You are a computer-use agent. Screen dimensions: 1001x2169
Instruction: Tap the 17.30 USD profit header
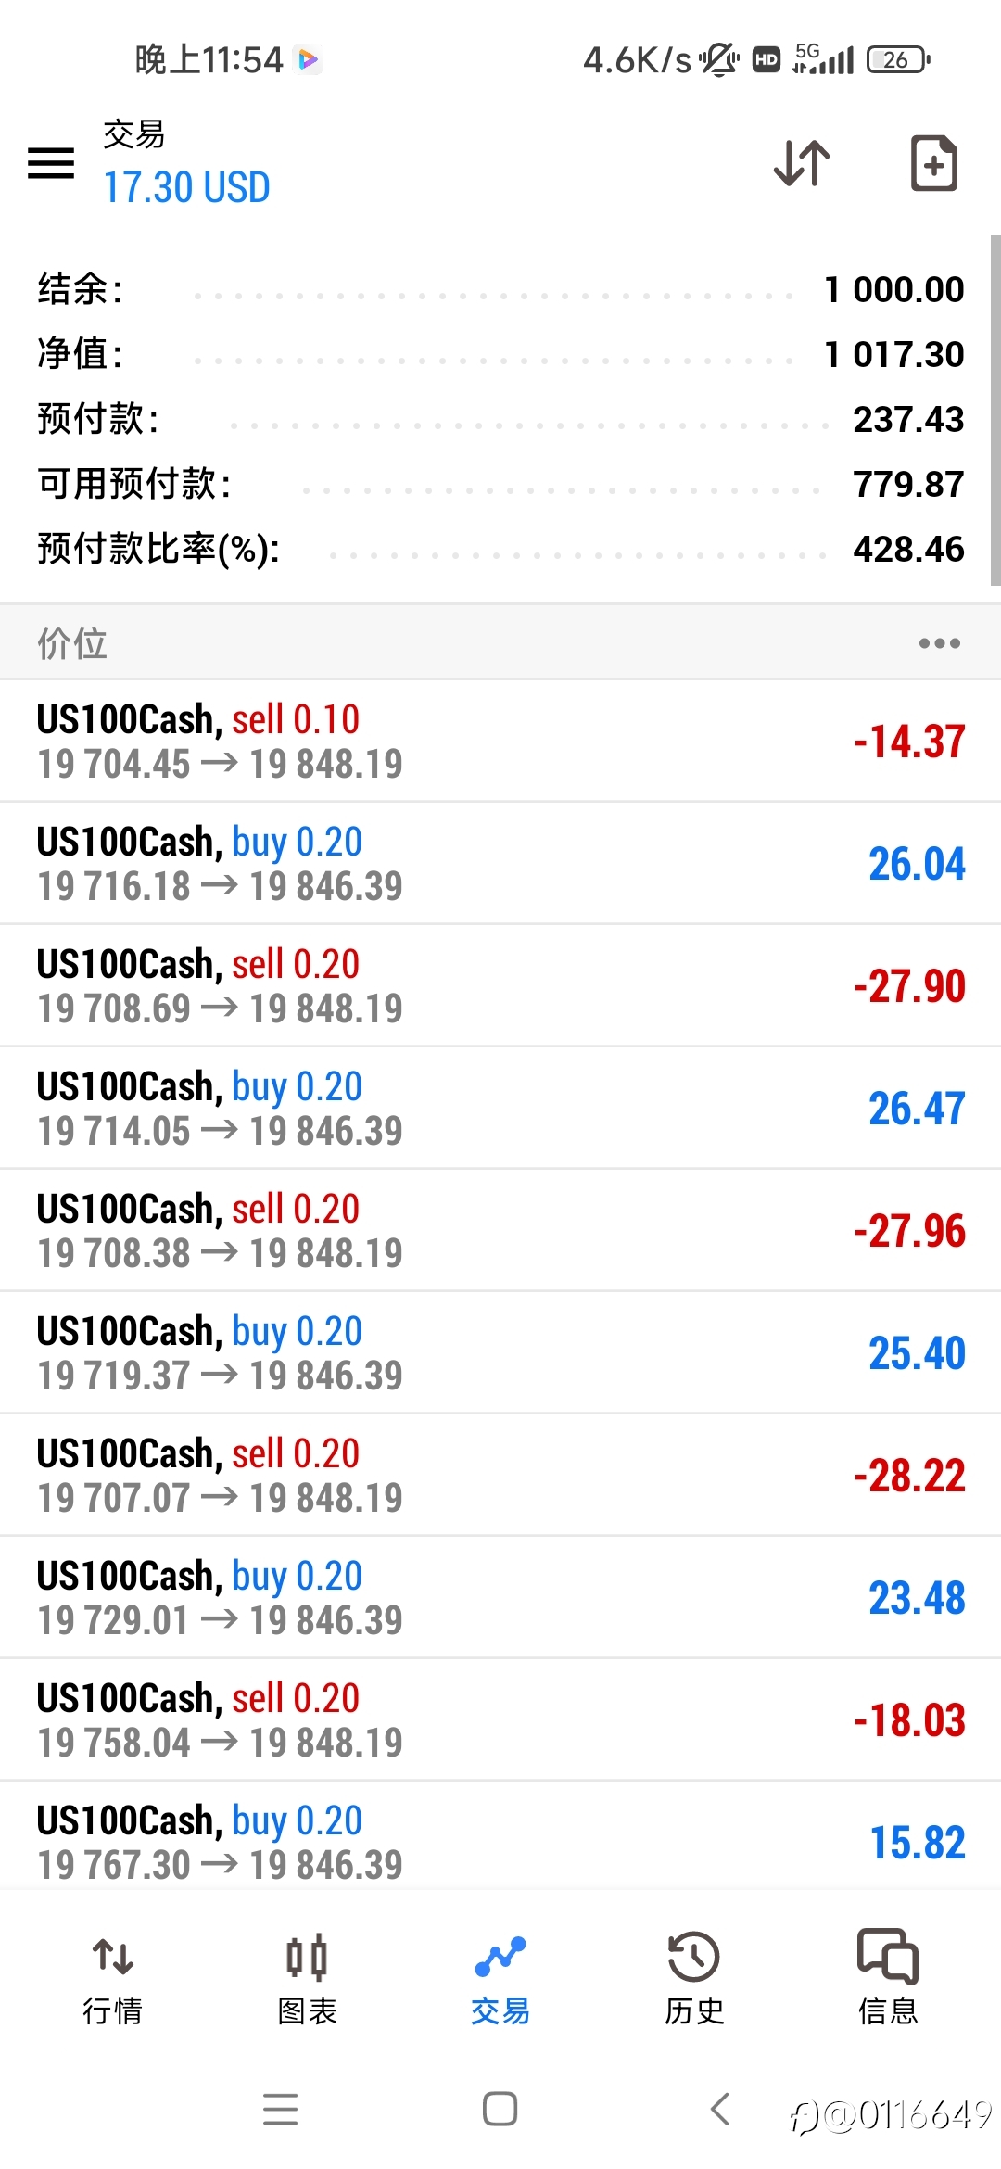[186, 187]
